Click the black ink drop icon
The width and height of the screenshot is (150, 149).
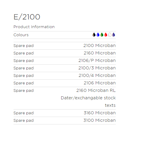pyautogui.click(x=94, y=35)
